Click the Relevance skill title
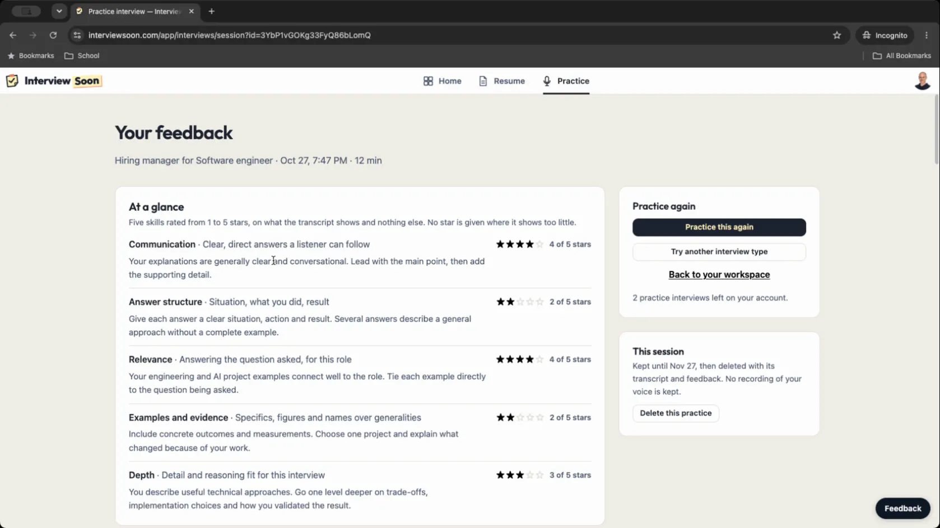 (x=150, y=360)
